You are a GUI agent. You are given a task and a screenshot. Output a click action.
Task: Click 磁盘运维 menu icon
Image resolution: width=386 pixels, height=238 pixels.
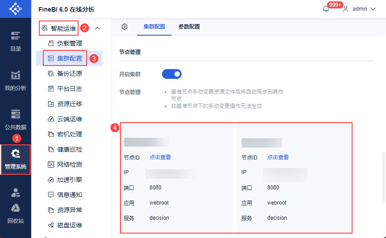point(51,225)
